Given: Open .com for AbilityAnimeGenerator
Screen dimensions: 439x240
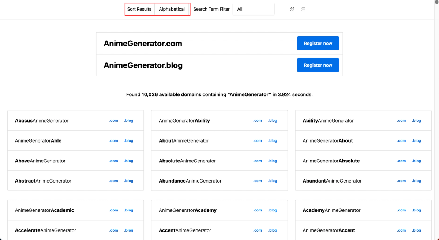Looking at the screenshot, I should [x=402, y=121].
